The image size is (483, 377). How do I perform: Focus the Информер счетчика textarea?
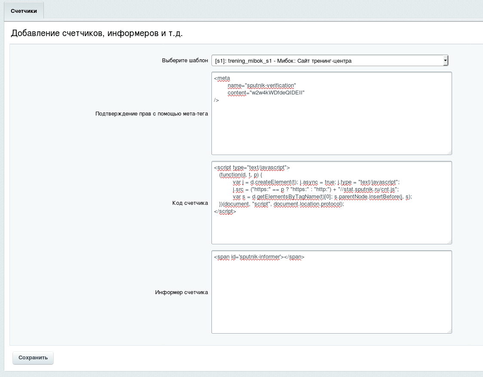[x=331, y=292]
